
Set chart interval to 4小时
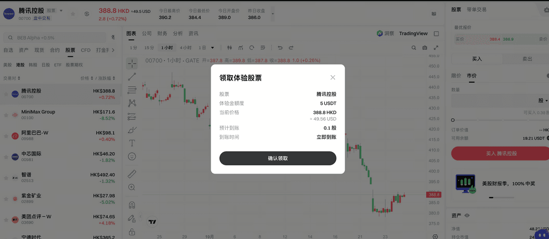click(x=186, y=47)
